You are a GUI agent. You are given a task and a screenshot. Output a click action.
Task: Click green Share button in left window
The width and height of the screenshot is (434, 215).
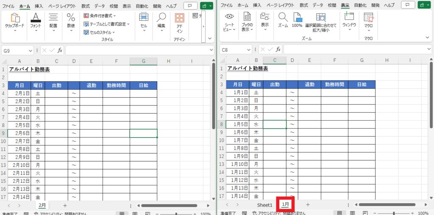(x=206, y=5)
